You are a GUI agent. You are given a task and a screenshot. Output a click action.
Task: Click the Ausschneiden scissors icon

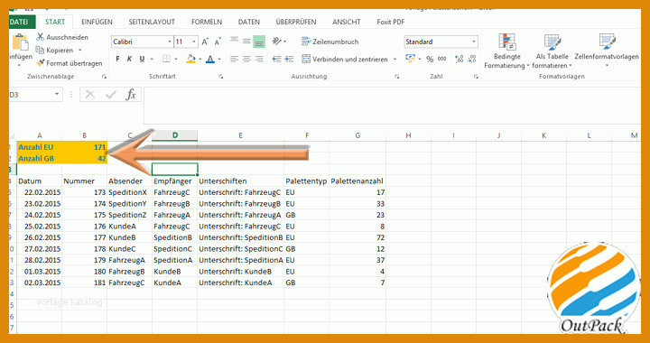(x=41, y=37)
